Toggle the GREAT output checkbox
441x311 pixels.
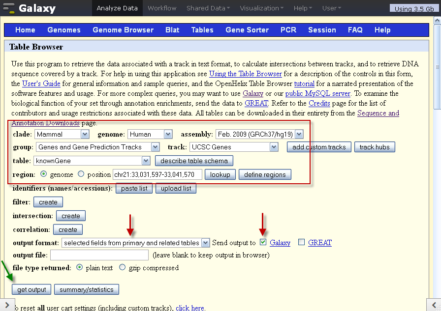[x=302, y=242]
